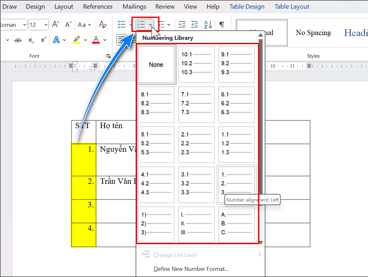Toggle subscript formatting
The height and width of the screenshot is (277, 368).
click(x=31, y=40)
